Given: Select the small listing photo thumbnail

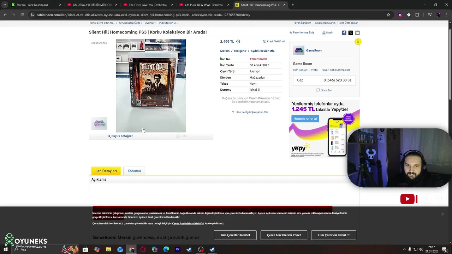Looking at the screenshot, I should 99,124.
